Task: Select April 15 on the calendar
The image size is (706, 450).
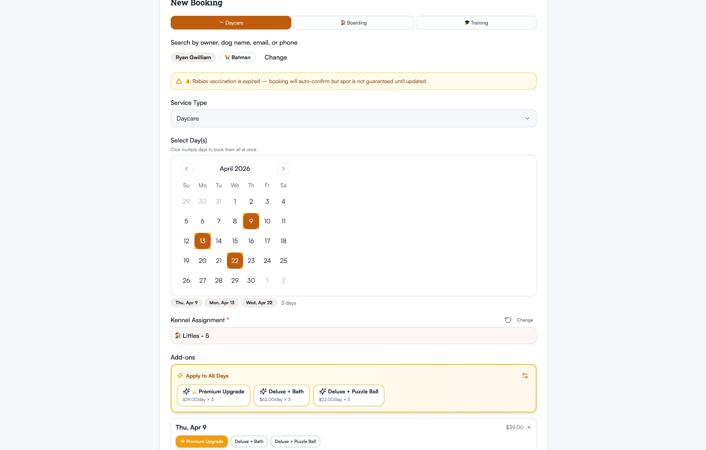Action: pyautogui.click(x=235, y=241)
